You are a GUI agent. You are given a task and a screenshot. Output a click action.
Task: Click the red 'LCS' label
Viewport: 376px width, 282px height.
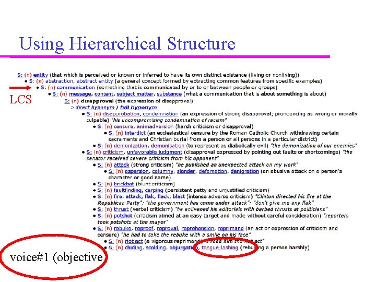coord(20,99)
